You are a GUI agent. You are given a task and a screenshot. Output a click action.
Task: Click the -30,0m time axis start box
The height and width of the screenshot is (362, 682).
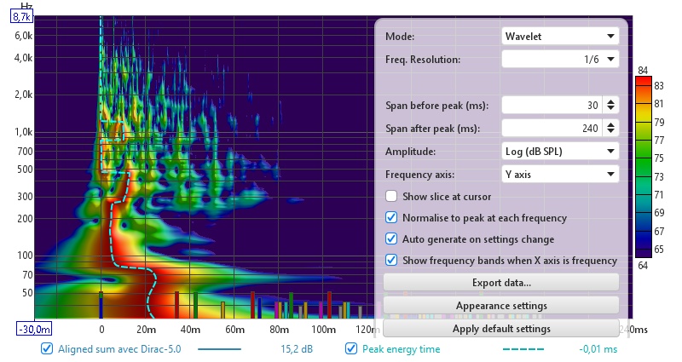click(x=34, y=329)
